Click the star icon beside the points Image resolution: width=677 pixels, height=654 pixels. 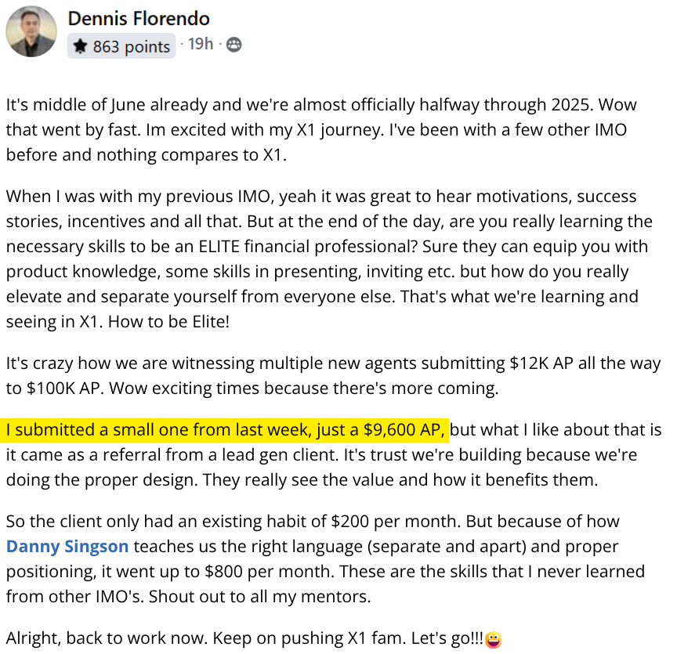(79, 46)
